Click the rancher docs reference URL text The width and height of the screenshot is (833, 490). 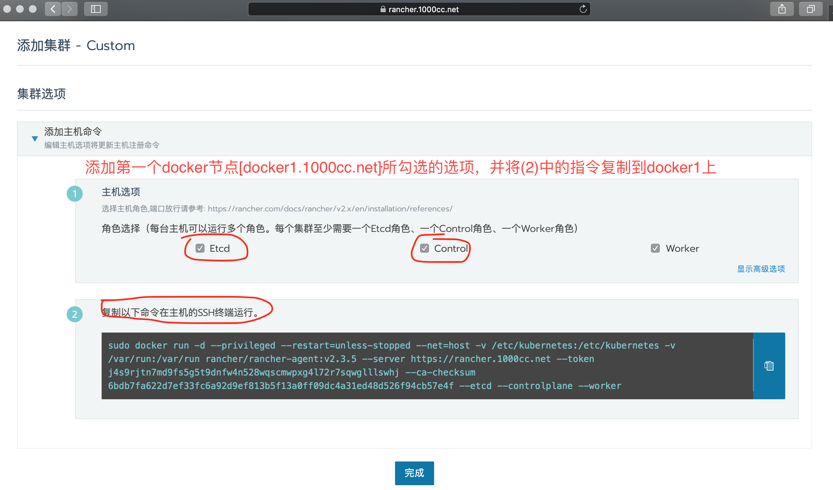coord(330,209)
